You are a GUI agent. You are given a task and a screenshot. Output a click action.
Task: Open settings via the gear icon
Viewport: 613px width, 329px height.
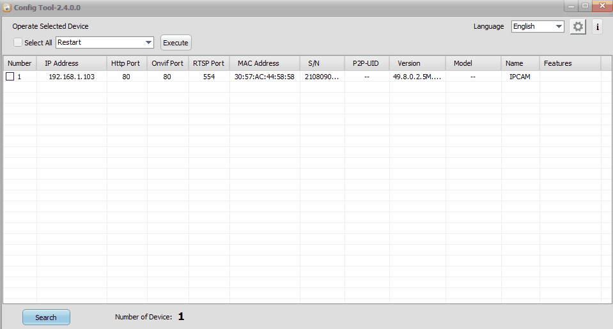(578, 27)
